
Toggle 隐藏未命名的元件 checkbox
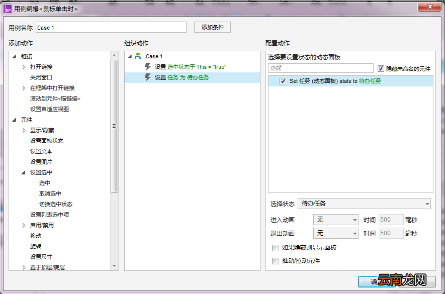pyautogui.click(x=381, y=68)
